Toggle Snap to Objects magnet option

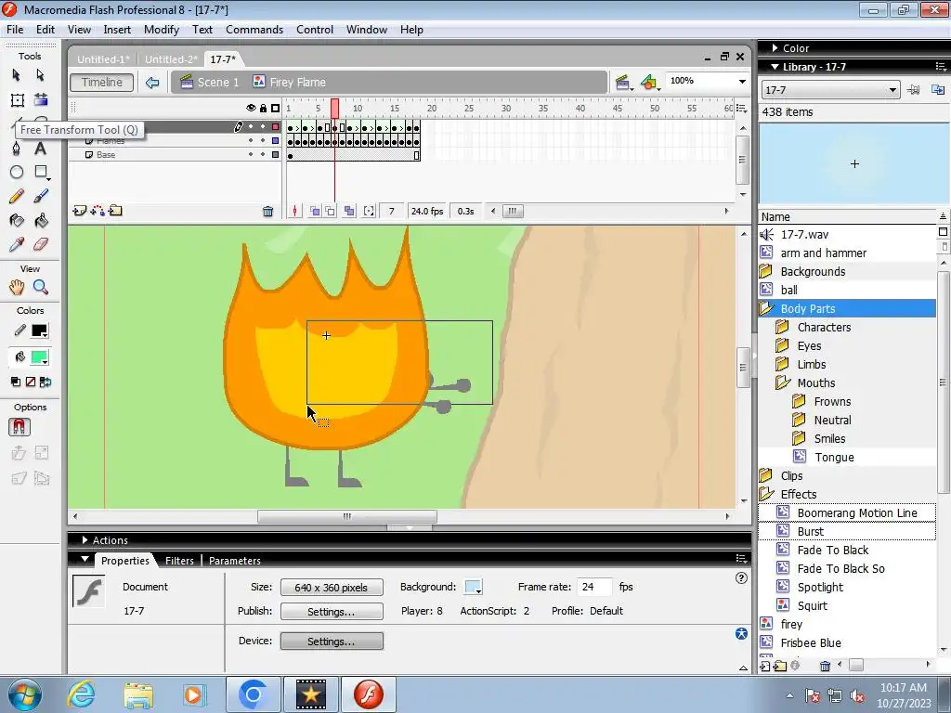tap(20, 427)
